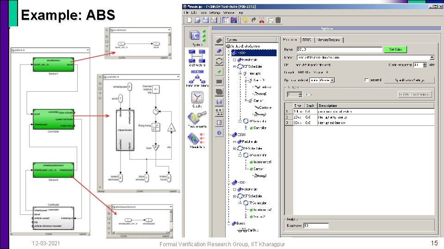The width and height of the screenshot is (444, 249).
Task: Open the Architecture view in the sidebar
Action: (197, 58)
